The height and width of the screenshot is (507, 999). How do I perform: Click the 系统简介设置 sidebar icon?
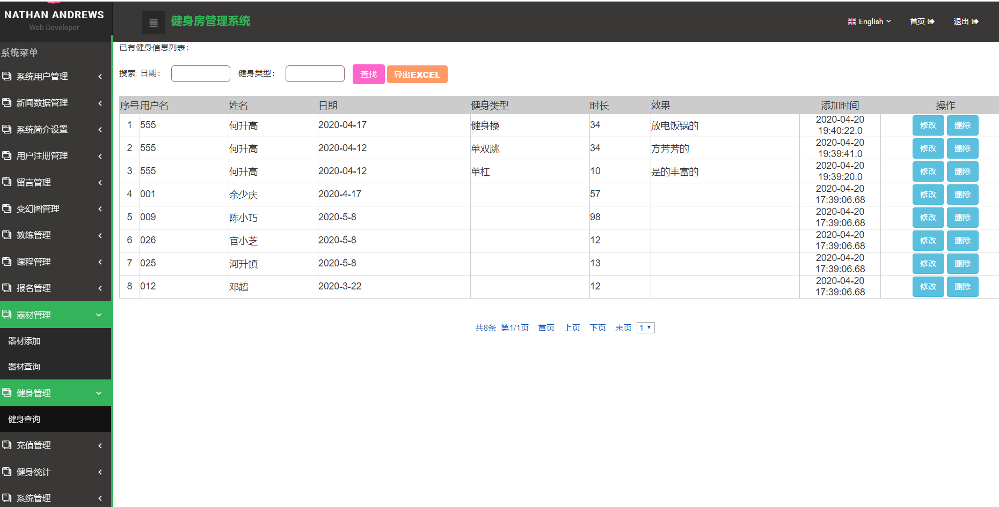pos(7,129)
